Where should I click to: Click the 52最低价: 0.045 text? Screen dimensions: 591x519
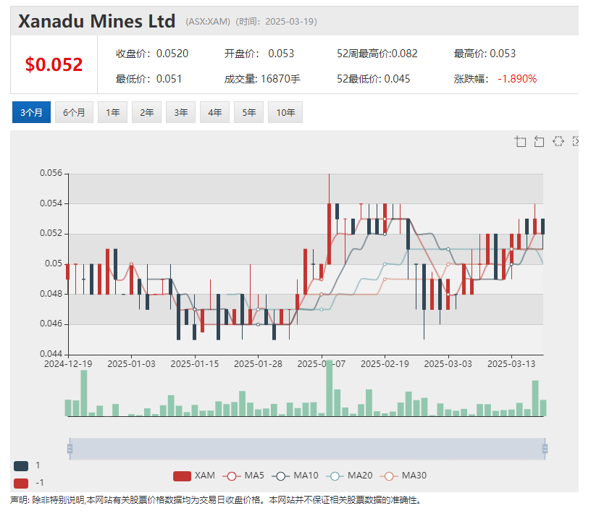[373, 79]
